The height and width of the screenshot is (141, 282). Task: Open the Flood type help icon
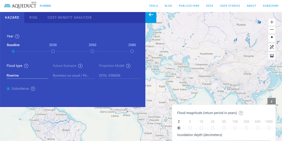pyautogui.click(x=26, y=66)
